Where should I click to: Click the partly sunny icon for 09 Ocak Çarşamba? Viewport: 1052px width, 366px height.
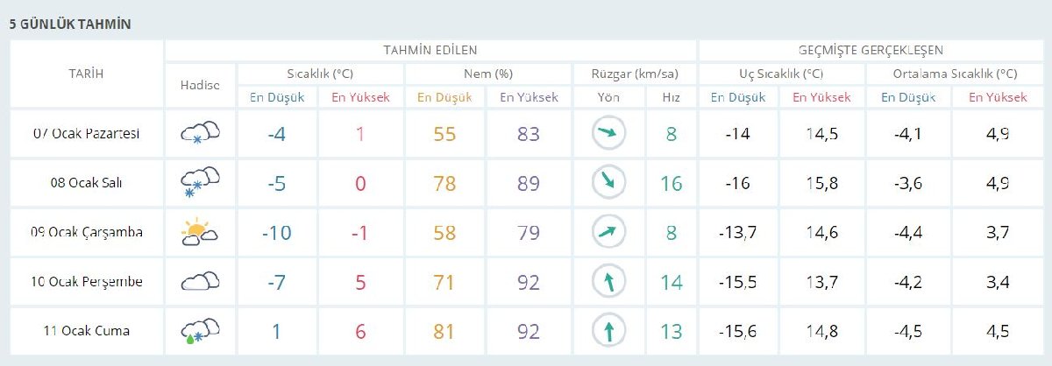tap(200, 232)
